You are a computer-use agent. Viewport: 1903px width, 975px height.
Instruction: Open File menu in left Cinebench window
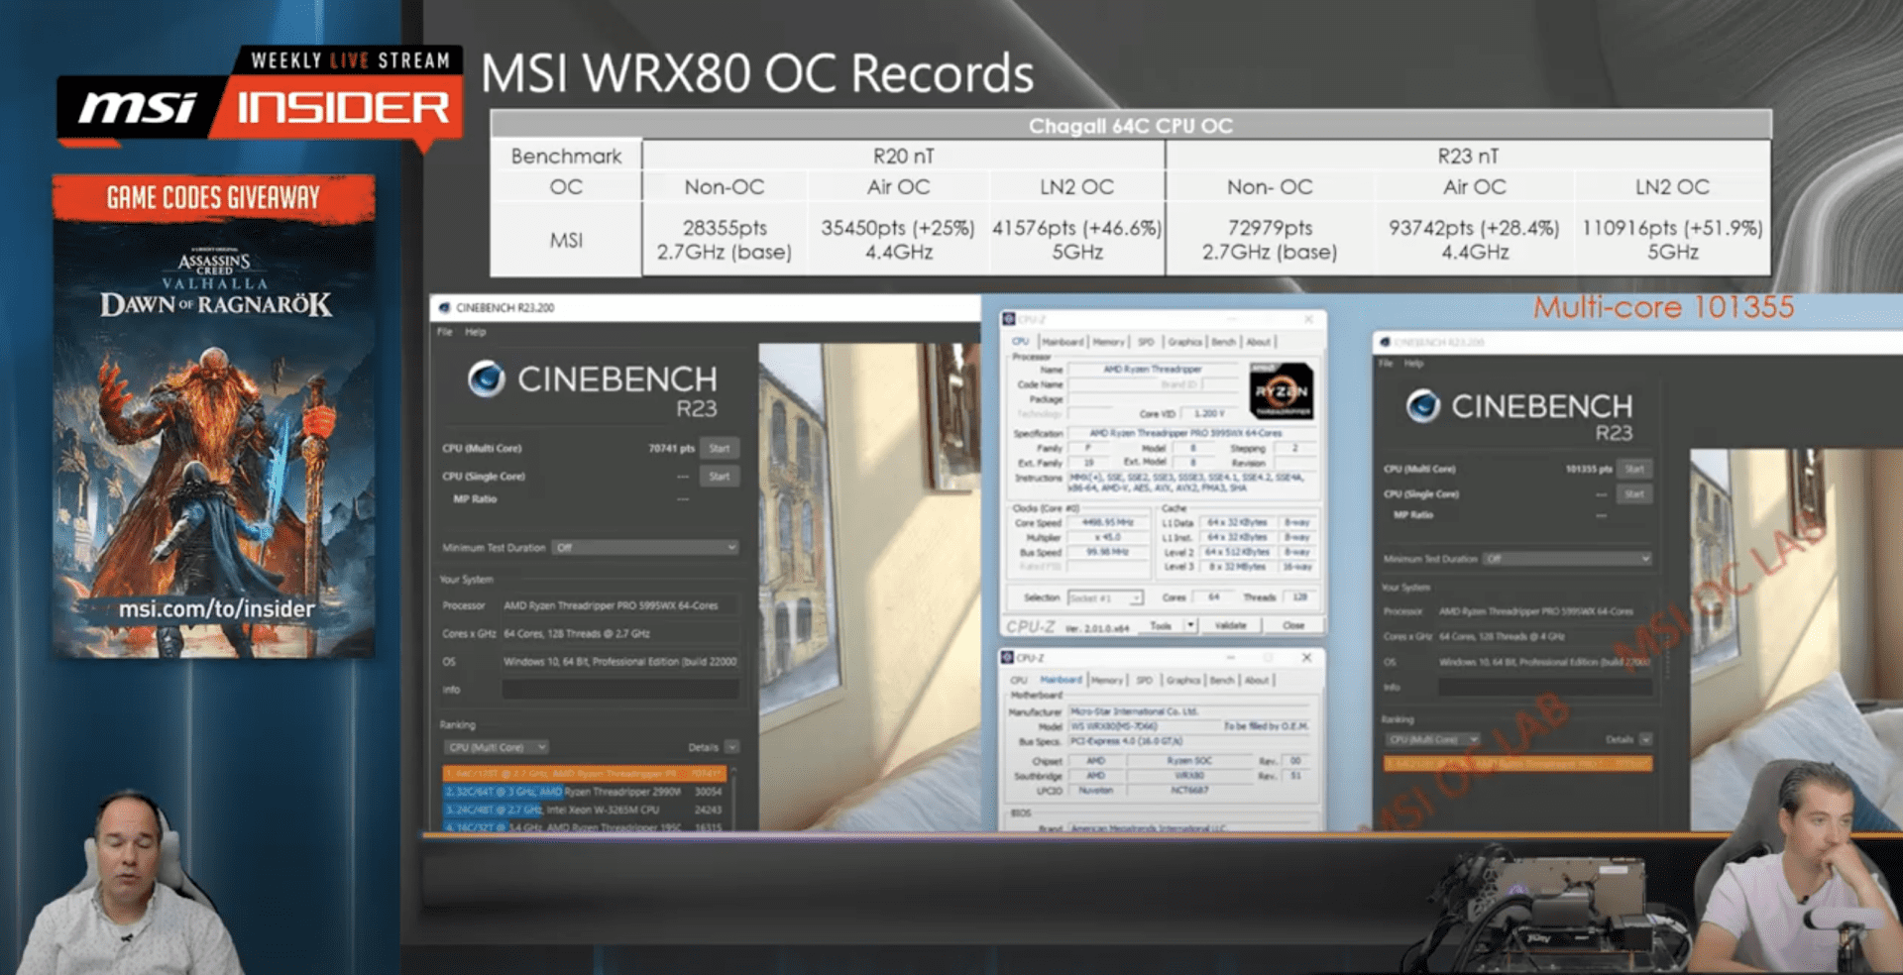tap(444, 332)
